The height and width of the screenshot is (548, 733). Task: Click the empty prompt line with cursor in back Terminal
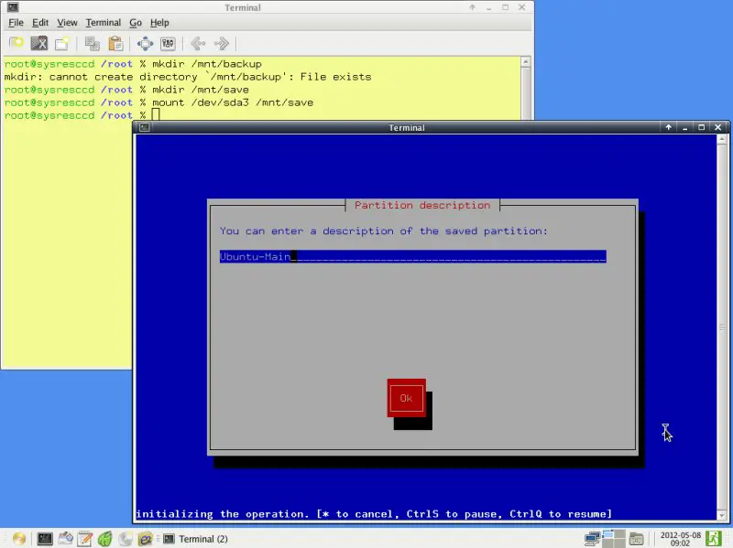pyautogui.click(x=82, y=115)
